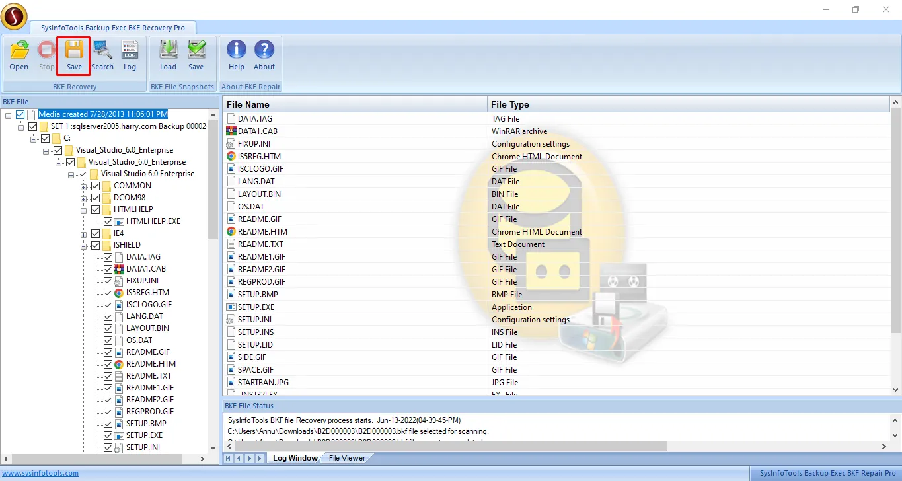Select README1.GIF in the tree
902x481 pixels.
(x=150, y=388)
